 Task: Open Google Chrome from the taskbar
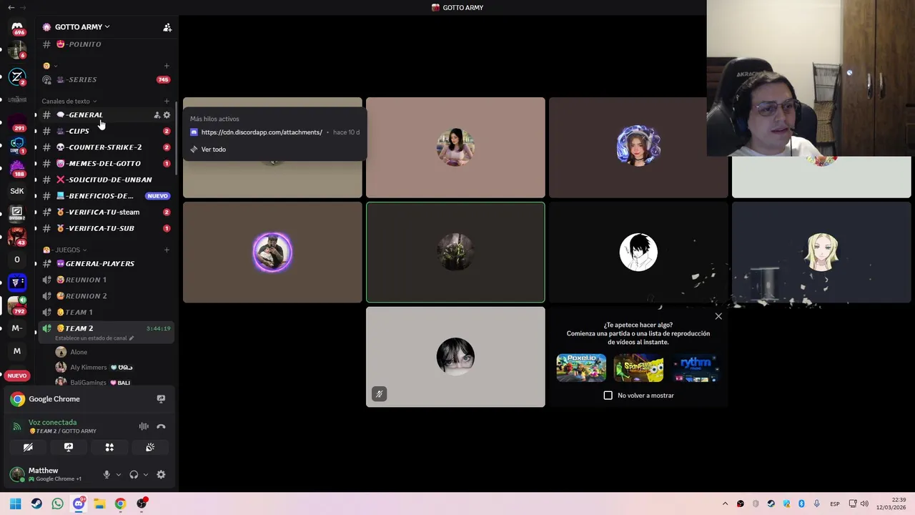pyautogui.click(x=120, y=504)
